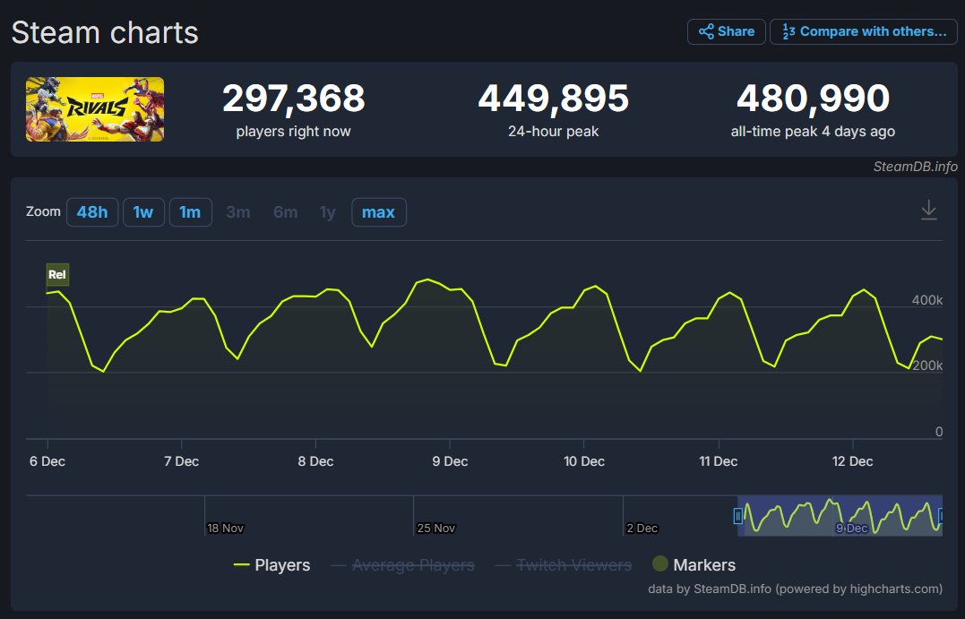Select the 1y zoom option

pyautogui.click(x=327, y=212)
